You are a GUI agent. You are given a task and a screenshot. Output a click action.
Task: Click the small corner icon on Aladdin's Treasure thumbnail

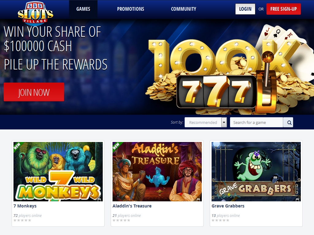tap(198, 200)
